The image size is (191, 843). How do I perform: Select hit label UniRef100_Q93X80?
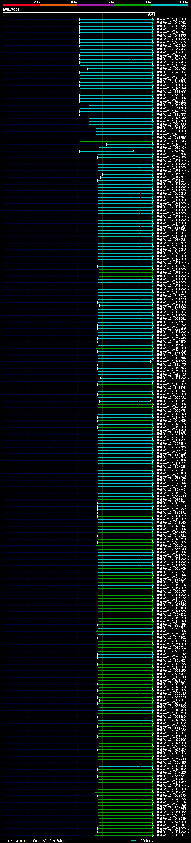coord(171,148)
